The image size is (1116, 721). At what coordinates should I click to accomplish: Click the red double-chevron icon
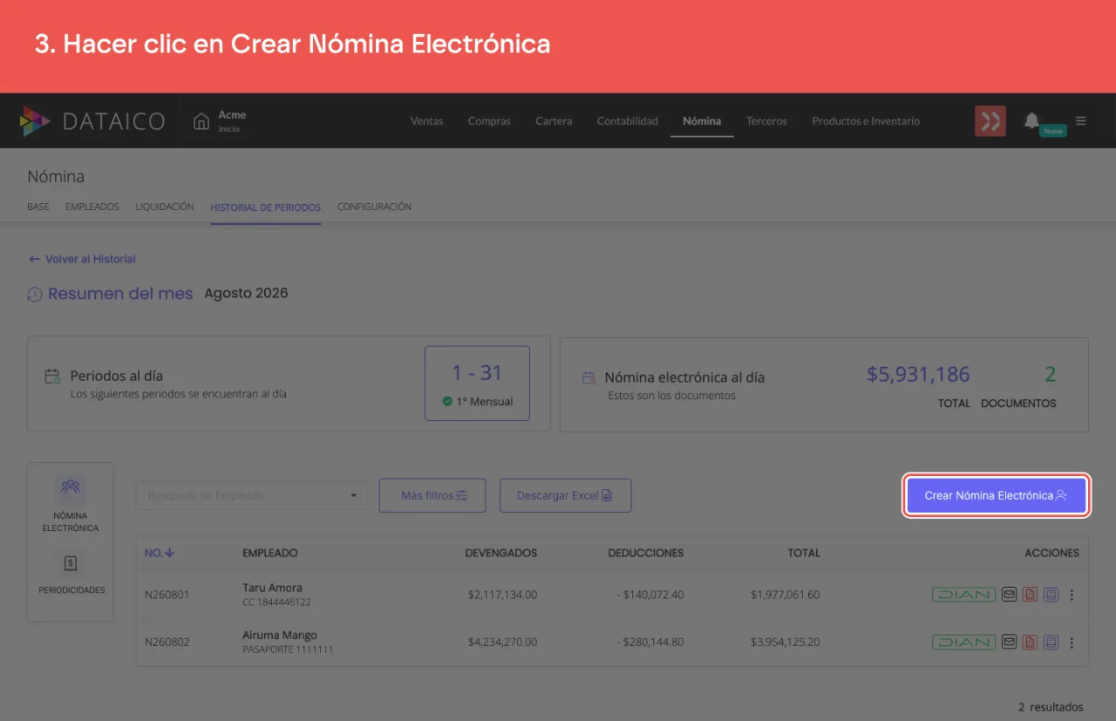(990, 121)
